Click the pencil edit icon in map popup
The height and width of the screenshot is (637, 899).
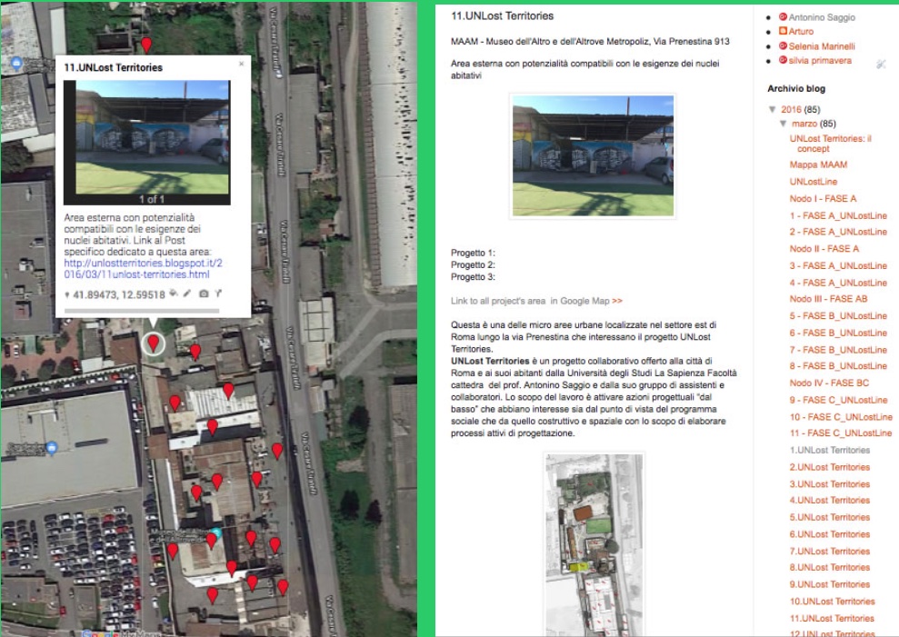point(187,294)
